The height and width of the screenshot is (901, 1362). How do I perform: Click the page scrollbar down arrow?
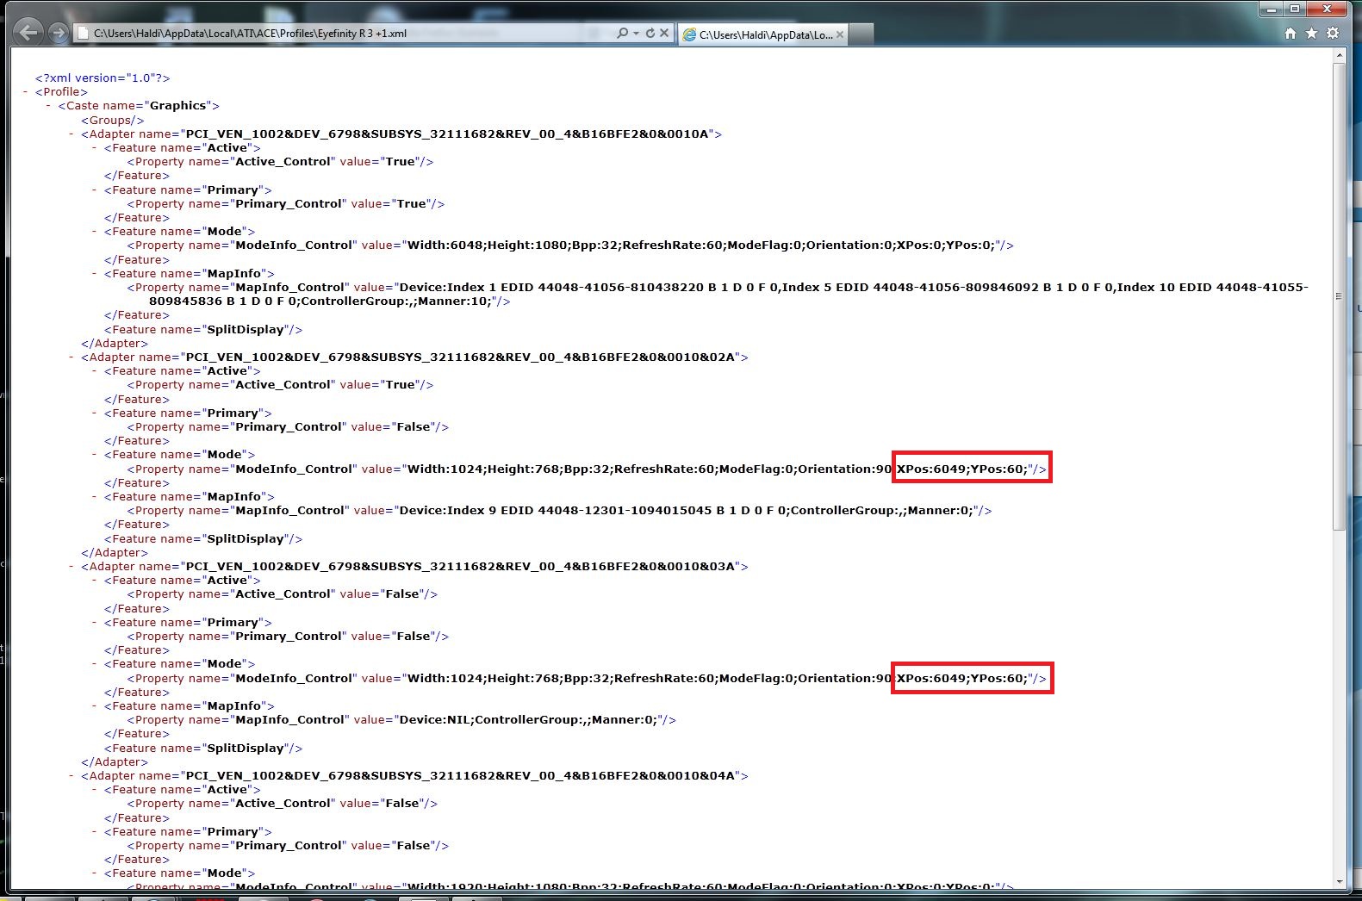(1339, 882)
